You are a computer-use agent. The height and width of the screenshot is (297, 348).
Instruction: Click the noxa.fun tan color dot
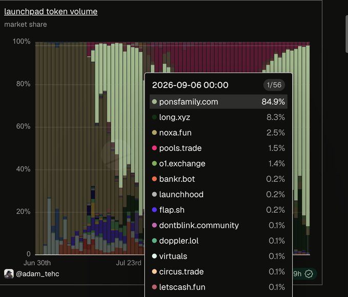(155, 133)
